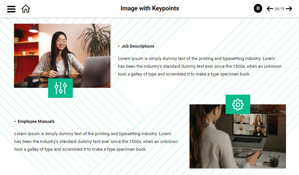This screenshot has height=175, width=299.
Task: Click the bullet beside Job Descriptions
Action: click(x=119, y=46)
